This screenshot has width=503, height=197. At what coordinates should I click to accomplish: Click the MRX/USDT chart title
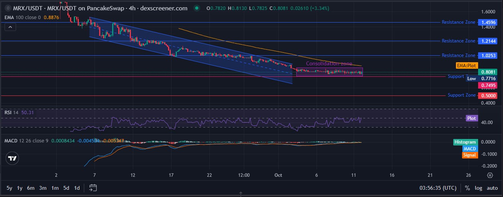pyautogui.click(x=100, y=8)
